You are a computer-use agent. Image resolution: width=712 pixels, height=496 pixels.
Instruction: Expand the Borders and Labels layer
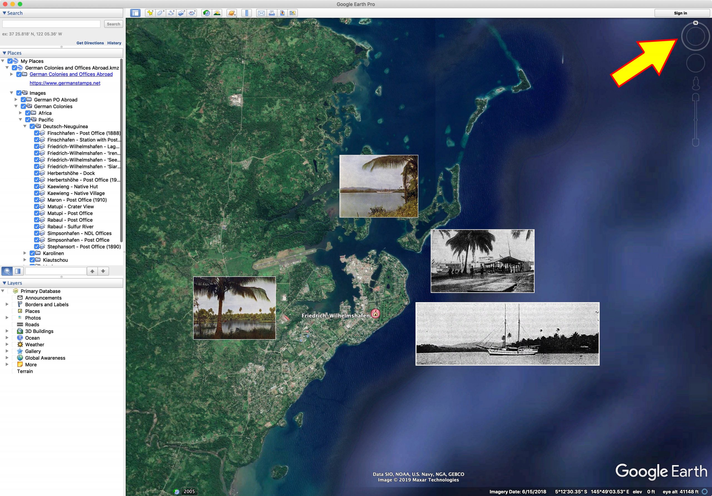point(7,304)
